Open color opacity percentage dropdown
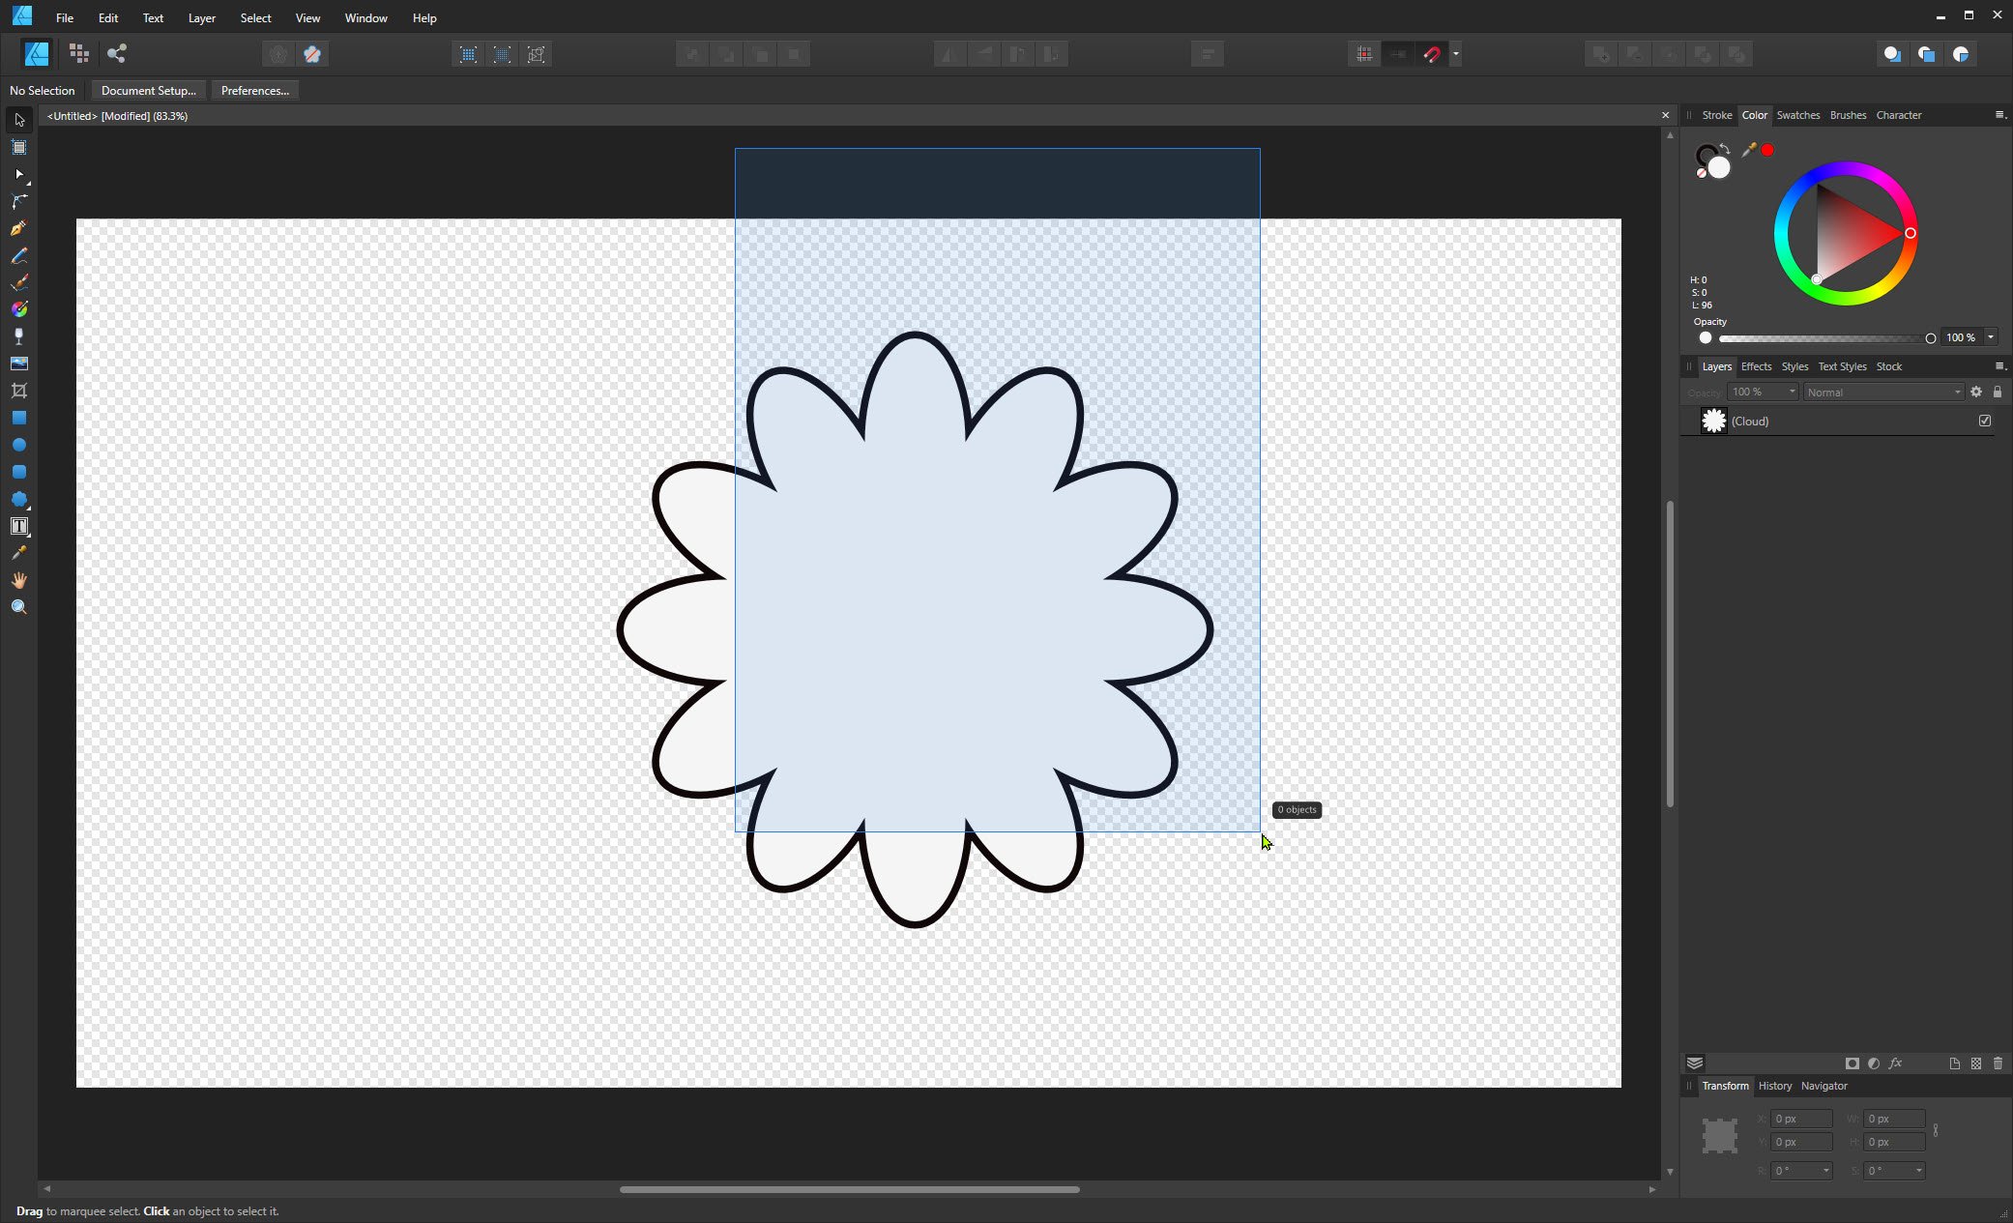Screen dimensions: 2013x1223 1991,337
